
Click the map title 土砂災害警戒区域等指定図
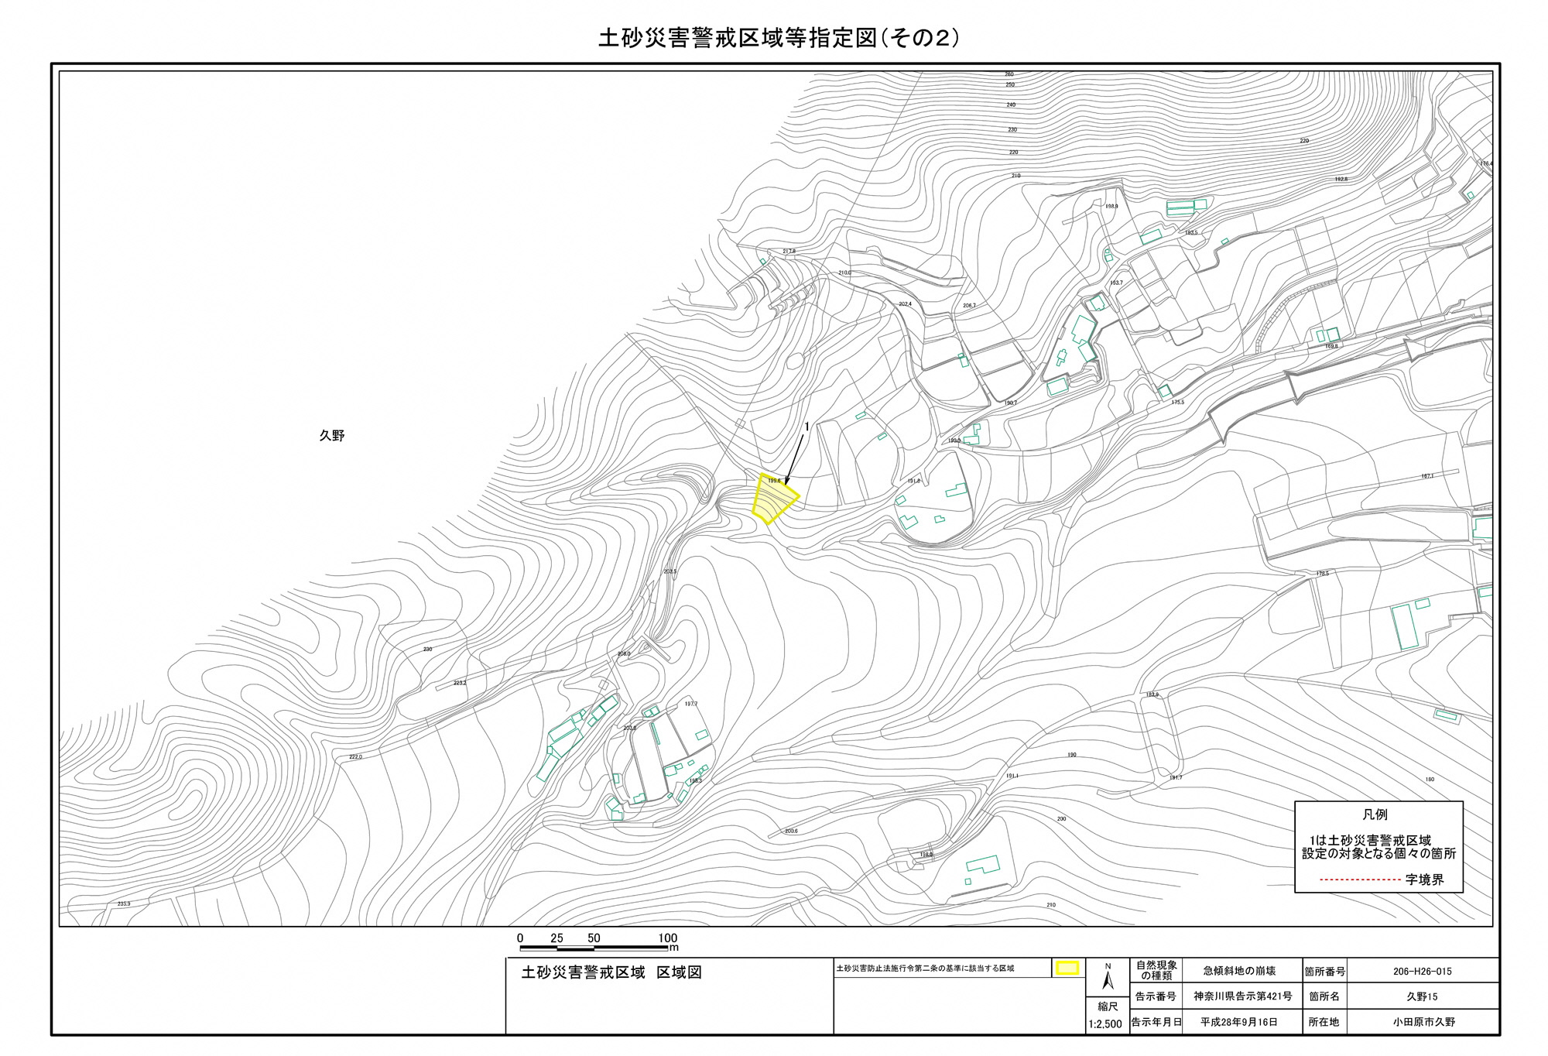point(778,38)
